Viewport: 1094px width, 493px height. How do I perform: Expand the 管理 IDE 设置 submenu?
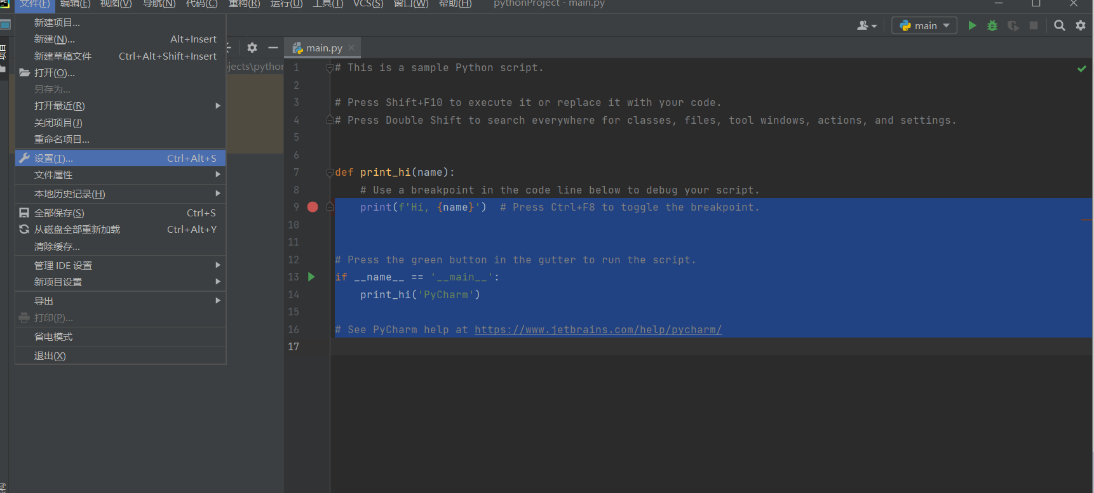point(121,265)
